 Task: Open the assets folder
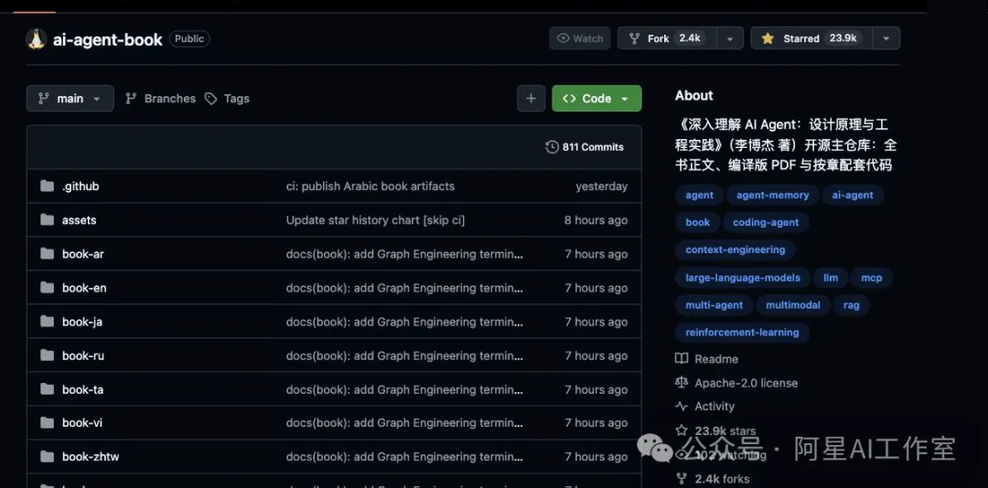click(80, 220)
